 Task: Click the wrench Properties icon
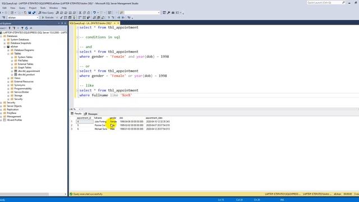[x=169, y=12]
